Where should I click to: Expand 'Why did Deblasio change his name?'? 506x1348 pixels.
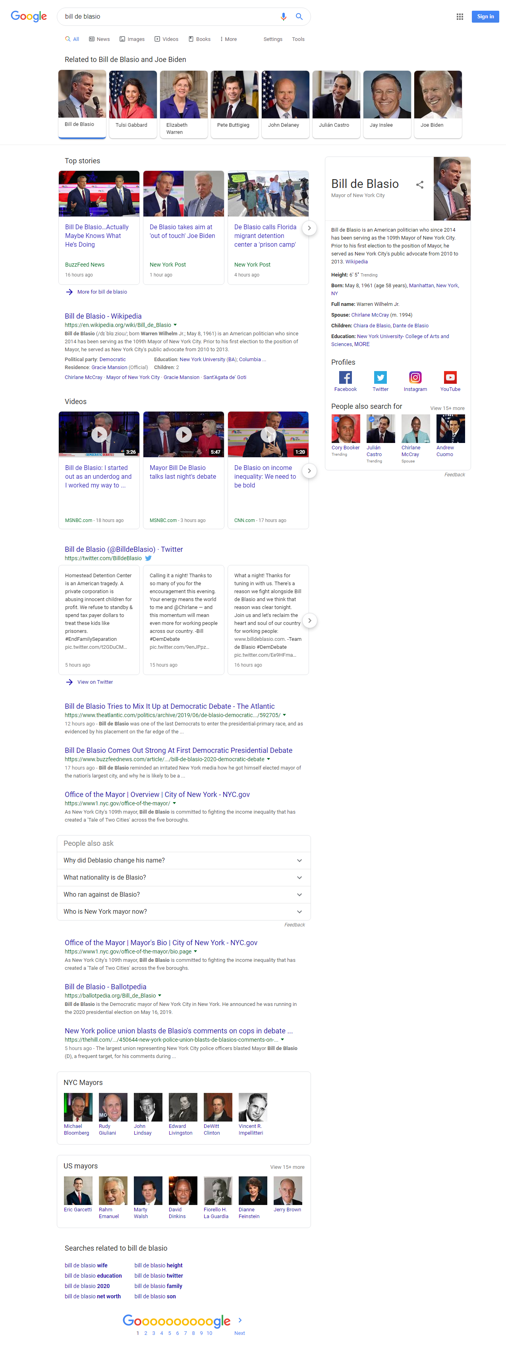point(183,860)
